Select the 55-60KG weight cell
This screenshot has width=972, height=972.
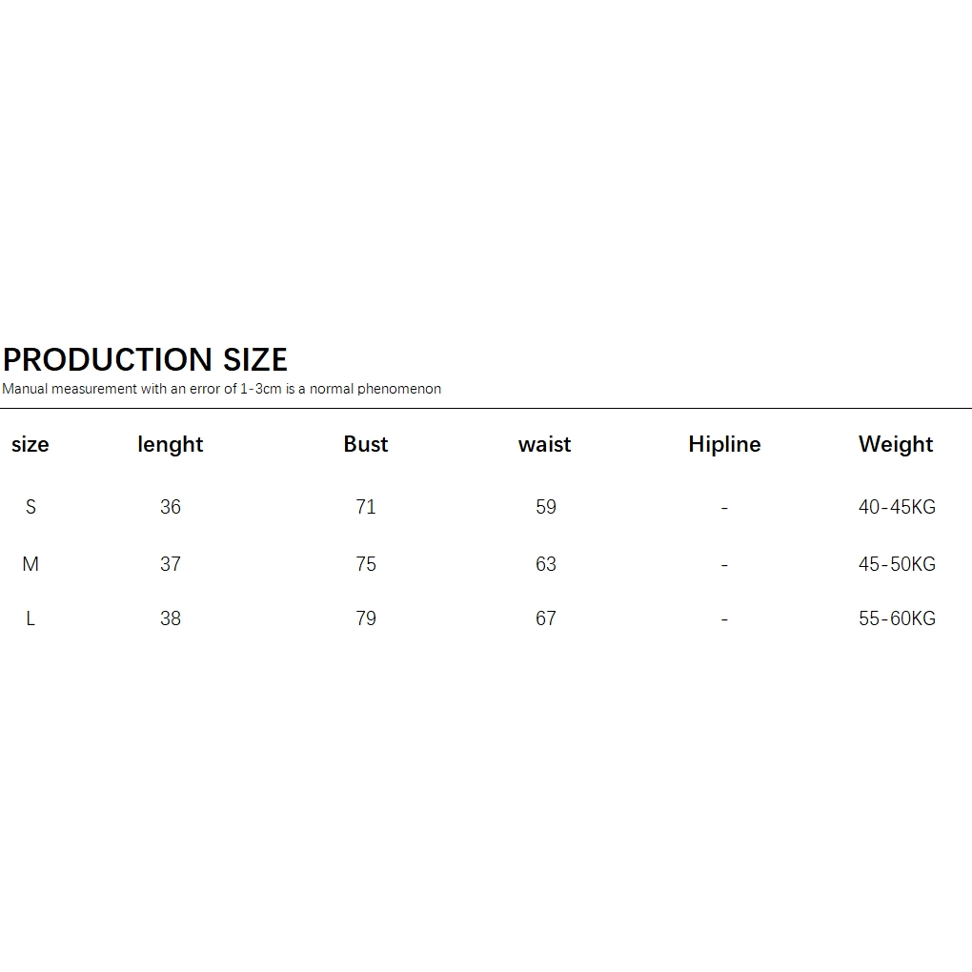pyautogui.click(x=897, y=618)
